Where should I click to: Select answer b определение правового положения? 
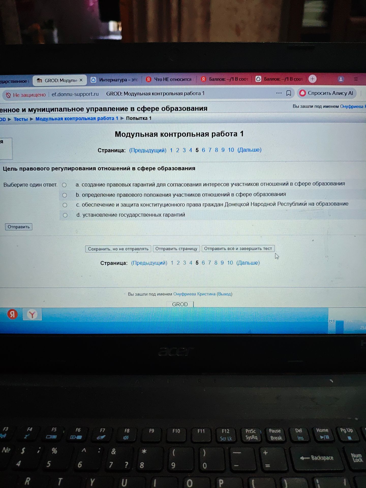65,195
